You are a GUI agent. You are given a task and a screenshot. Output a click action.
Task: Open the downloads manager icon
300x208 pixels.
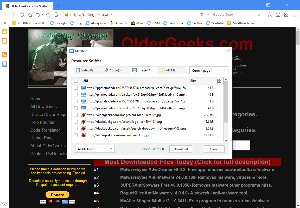pos(278,15)
